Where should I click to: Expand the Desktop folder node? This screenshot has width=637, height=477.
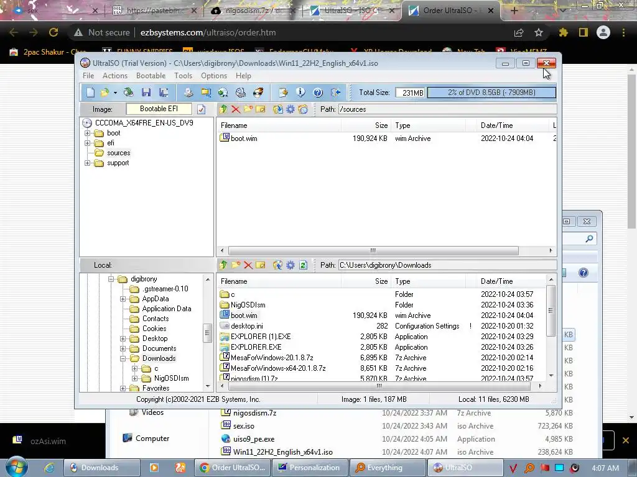pos(123,338)
